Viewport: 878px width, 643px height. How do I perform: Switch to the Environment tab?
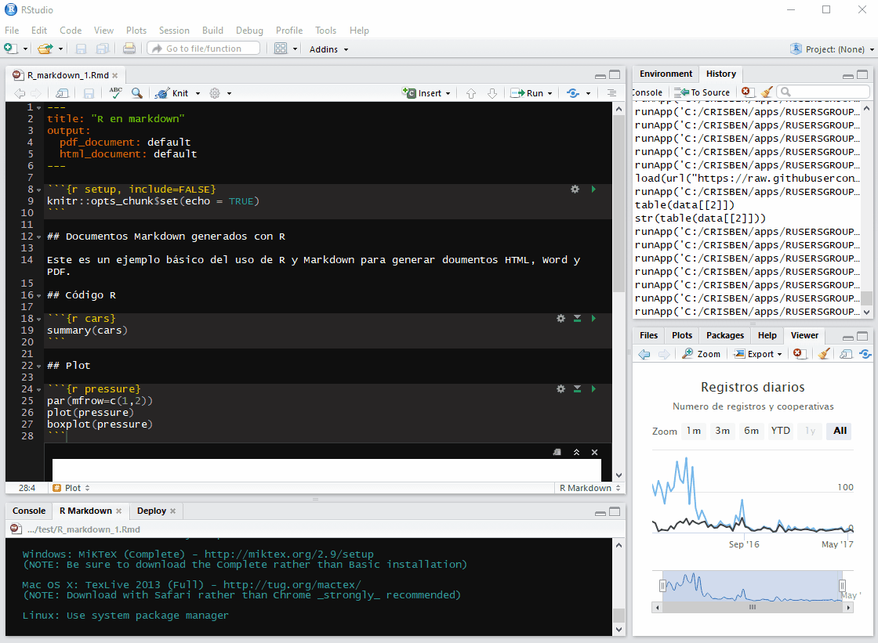[666, 74]
